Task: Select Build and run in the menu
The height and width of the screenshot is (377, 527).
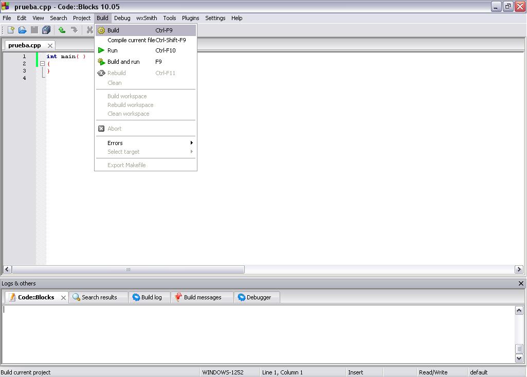Action: pyautogui.click(x=146, y=62)
